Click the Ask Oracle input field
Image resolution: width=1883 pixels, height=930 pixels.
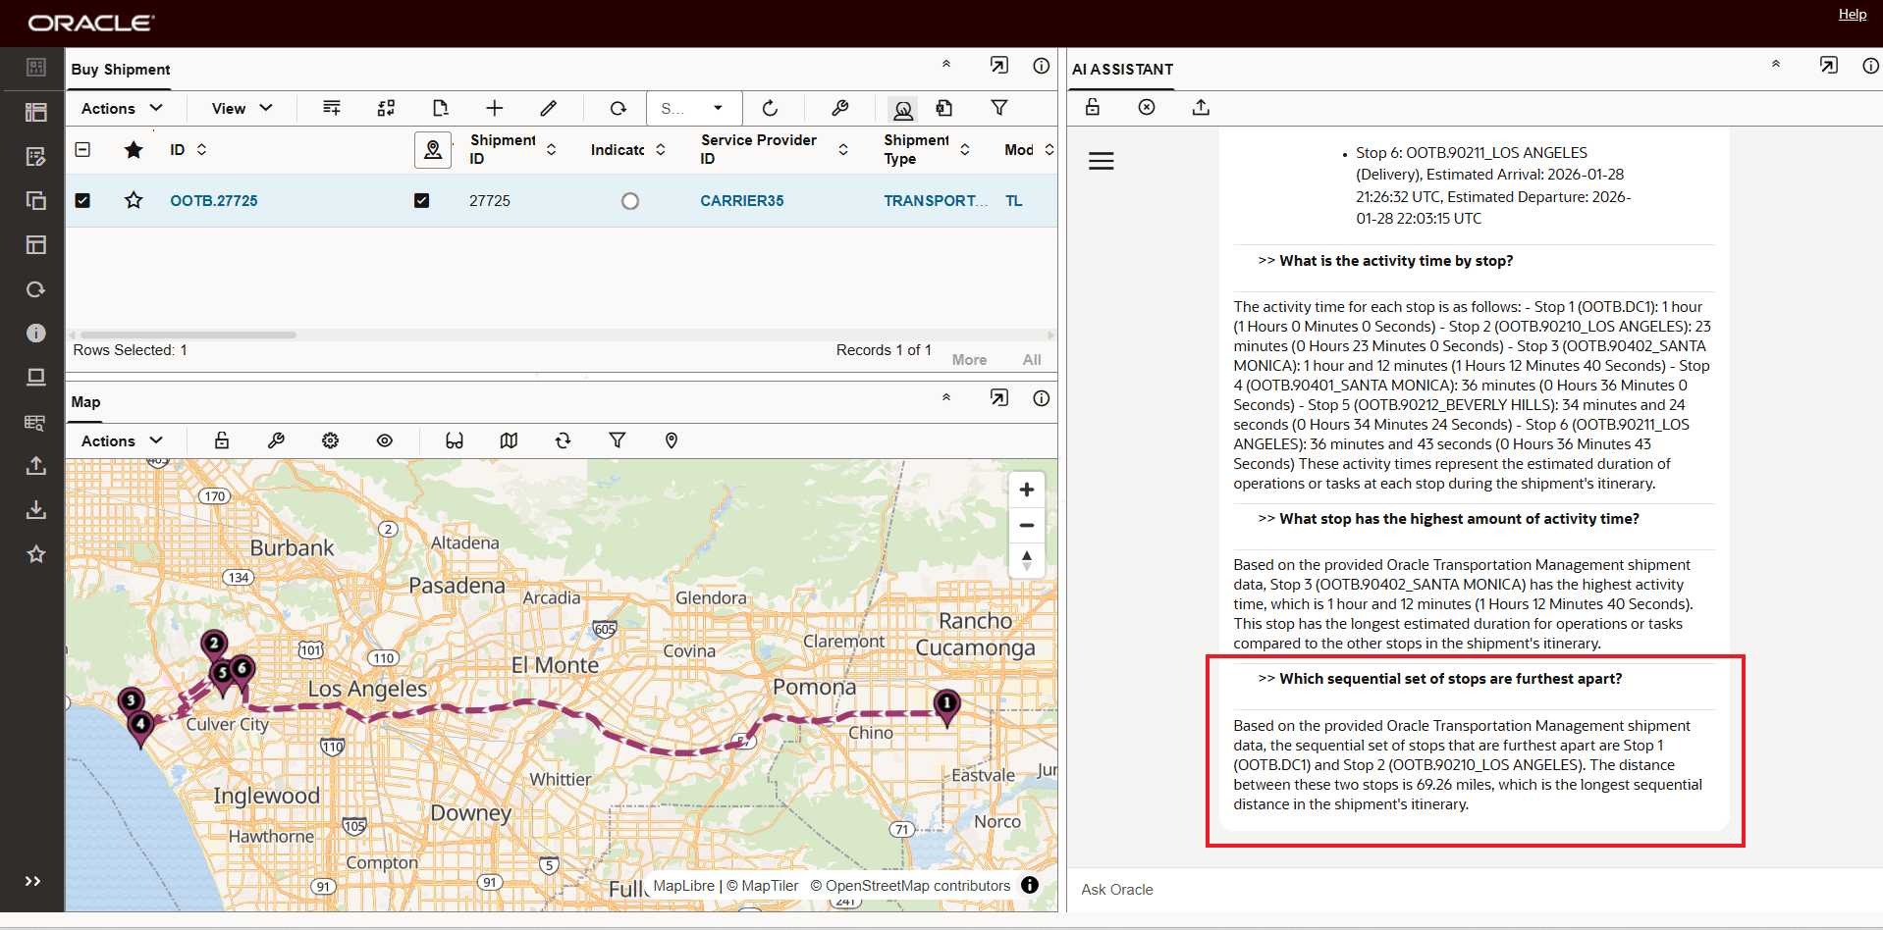pos(1473,889)
